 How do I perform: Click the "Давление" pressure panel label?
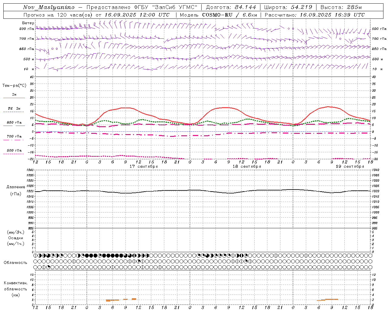(x=16, y=187)
